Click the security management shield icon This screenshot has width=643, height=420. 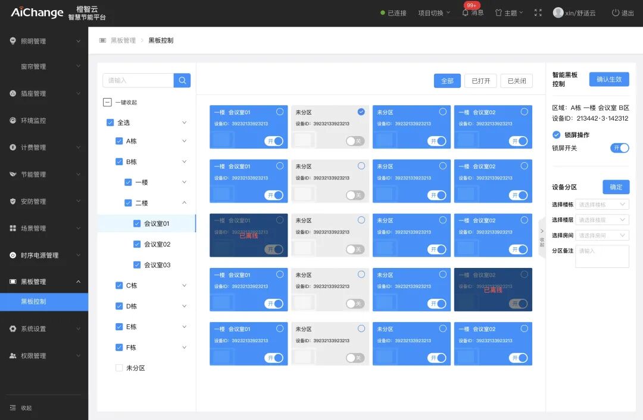(x=13, y=201)
